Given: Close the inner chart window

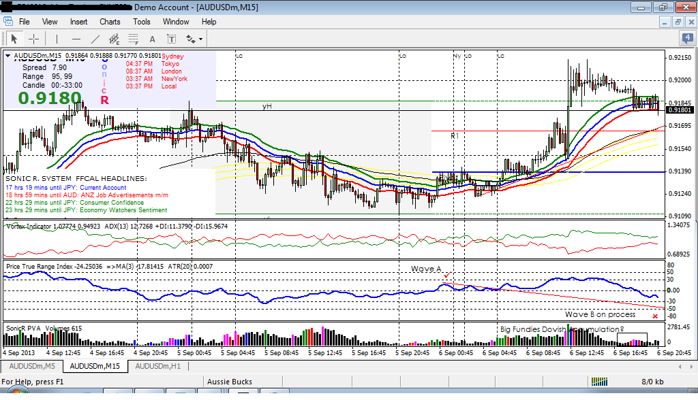Looking at the screenshot, I should pos(691,22).
